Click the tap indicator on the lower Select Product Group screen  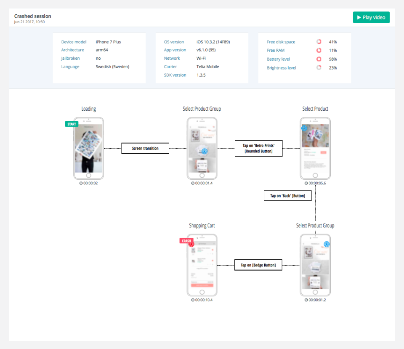[326, 244]
